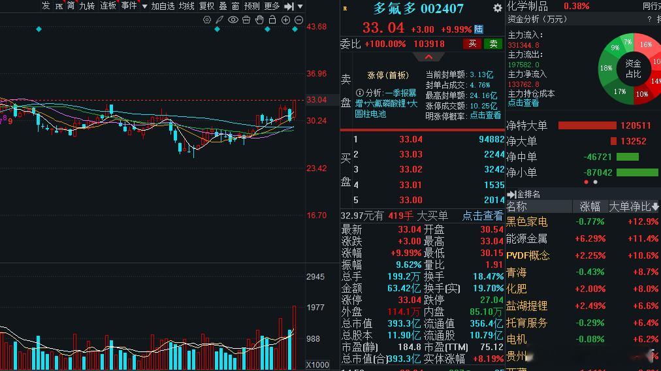Click R marker icon beside stock name

click(346, 8)
